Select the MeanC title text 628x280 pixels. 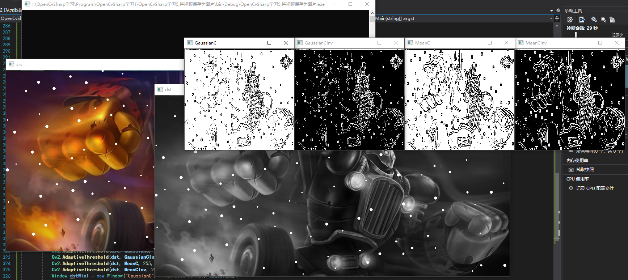(x=422, y=43)
